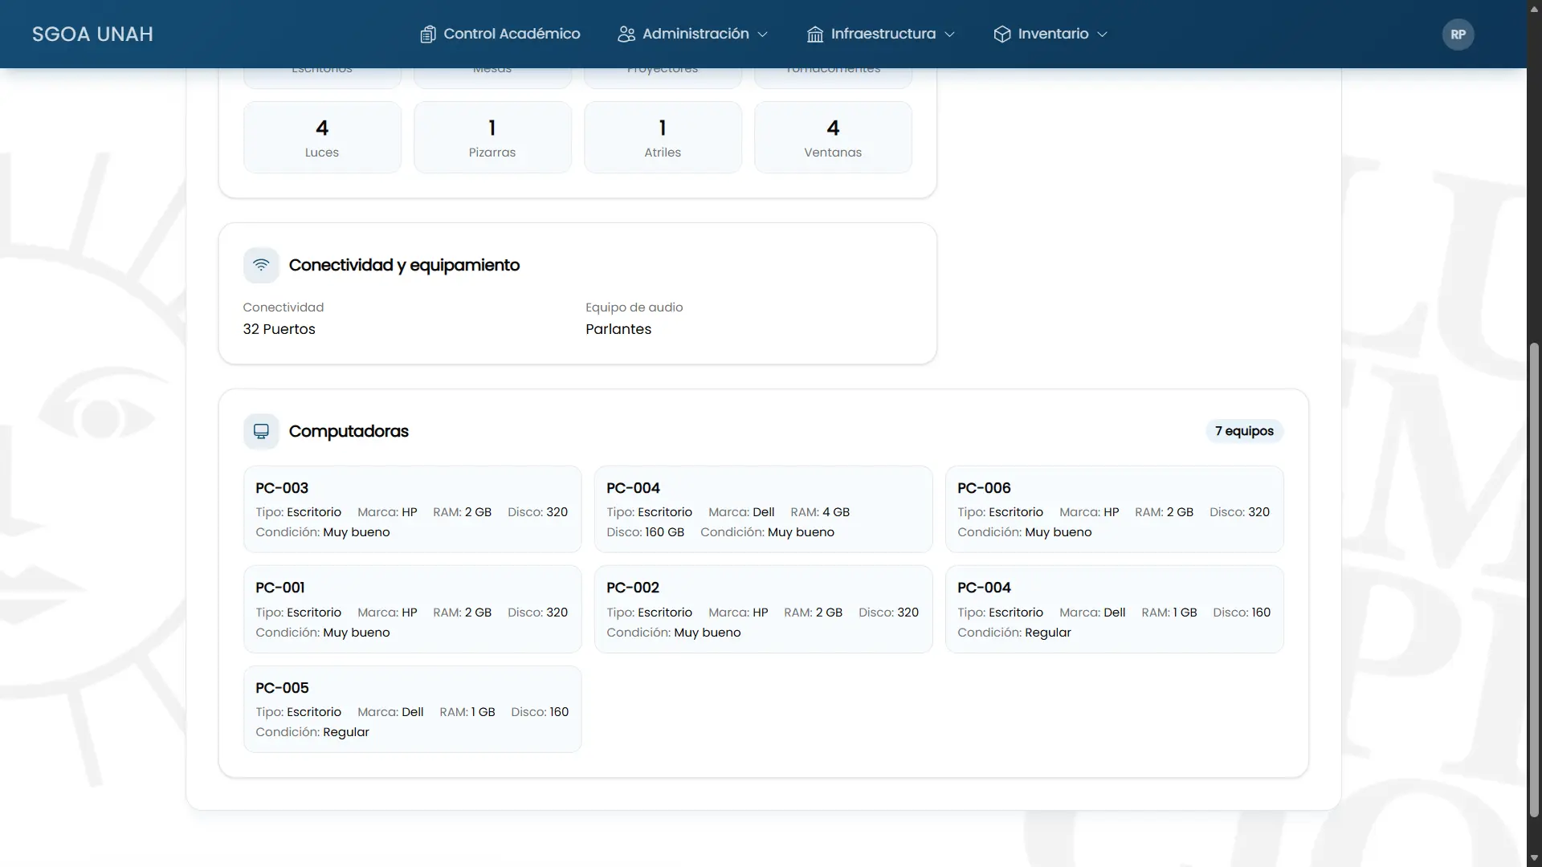Image resolution: width=1542 pixels, height=867 pixels.
Task: Click the scrollbar down arrow
Action: (x=1534, y=857)
